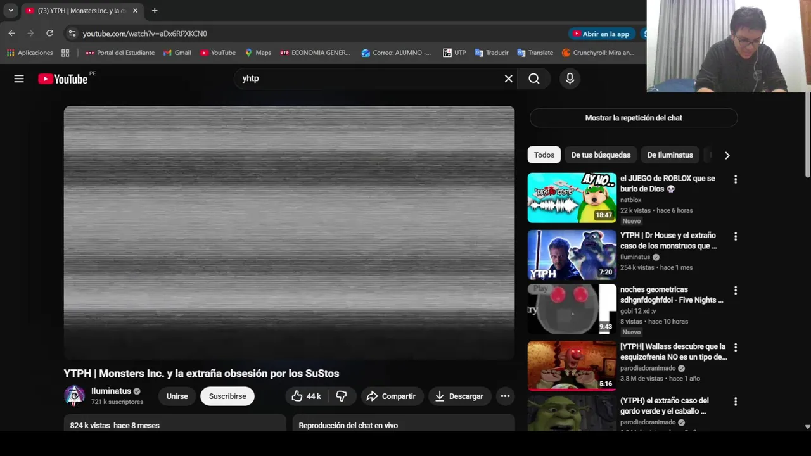Go back with browser back arrow

[x=11, y=34]
